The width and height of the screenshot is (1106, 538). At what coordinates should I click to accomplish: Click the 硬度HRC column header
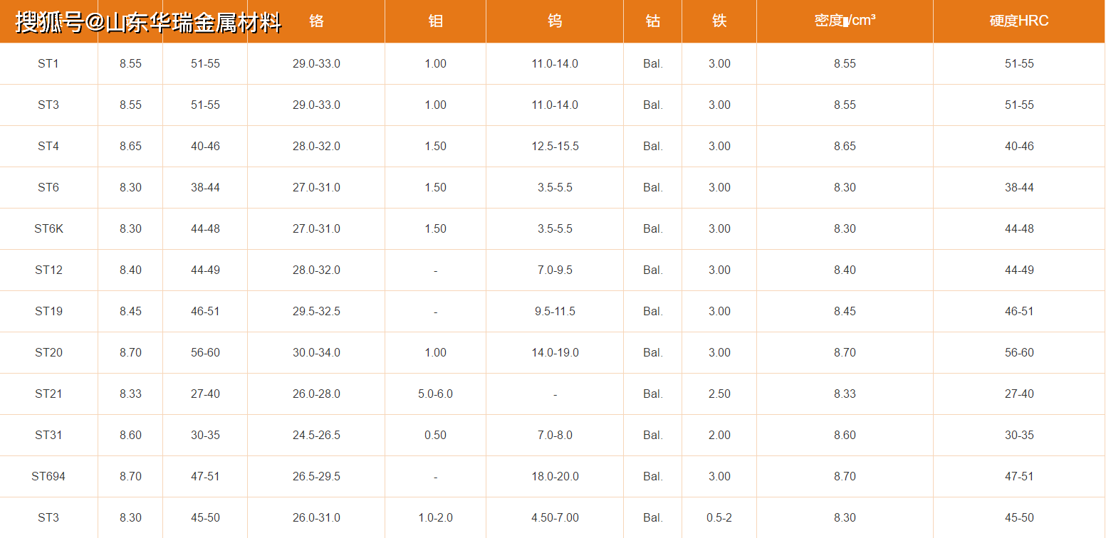click(x=1019, y=21)
